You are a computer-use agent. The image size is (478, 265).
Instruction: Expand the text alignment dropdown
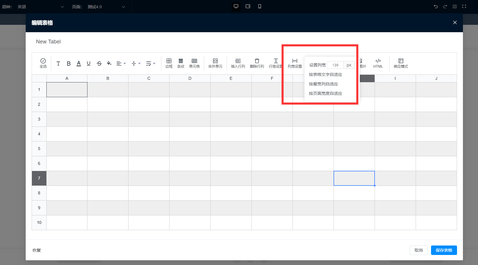coord(121,64)
